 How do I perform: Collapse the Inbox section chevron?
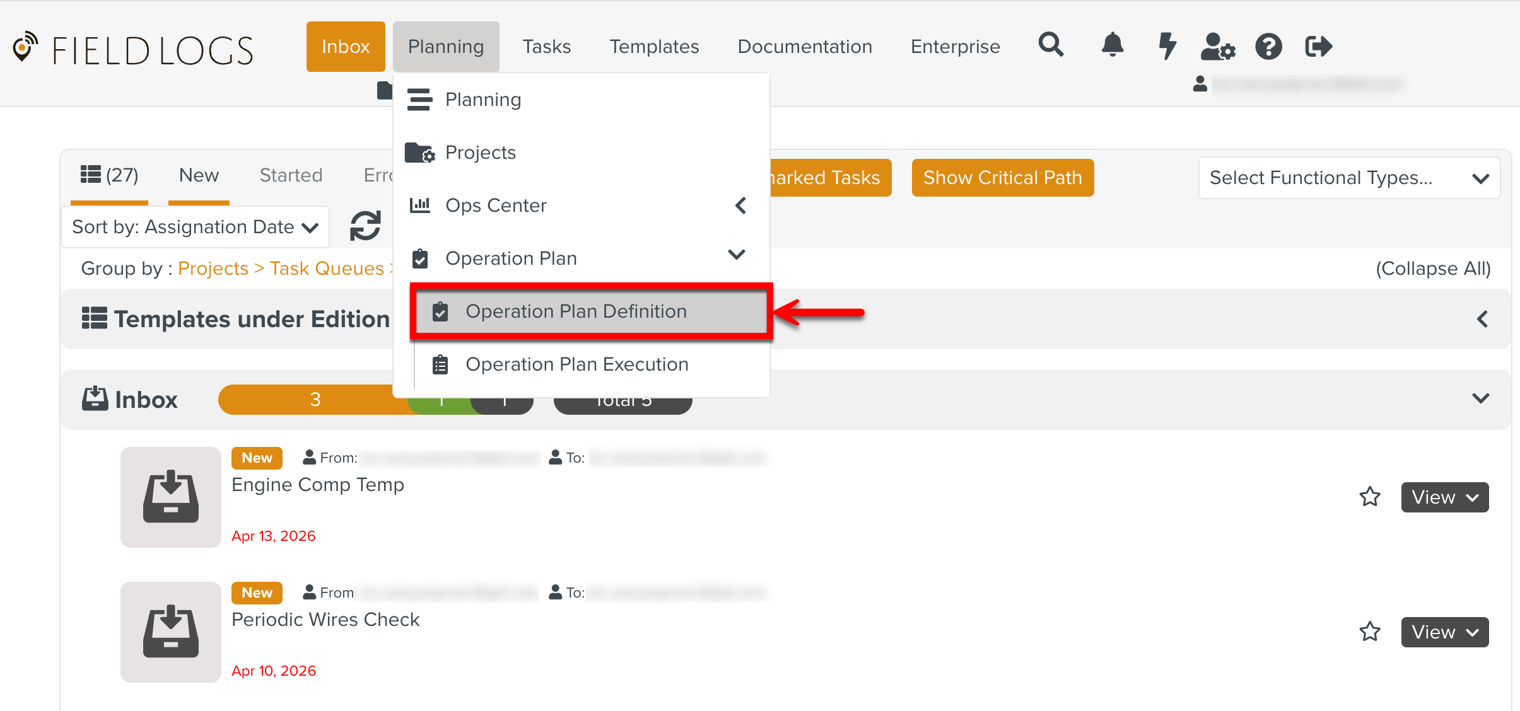(x=1480, y=399)
